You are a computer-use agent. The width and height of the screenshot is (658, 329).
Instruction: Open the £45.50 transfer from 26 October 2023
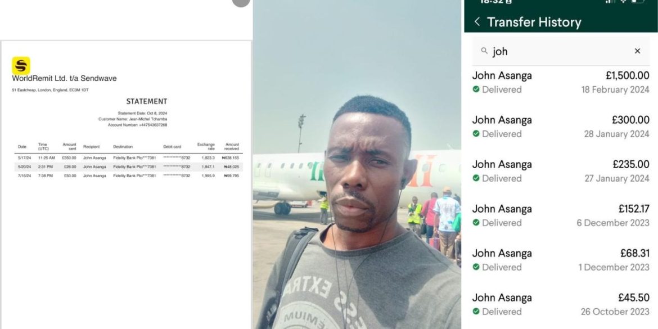(561, 305)
